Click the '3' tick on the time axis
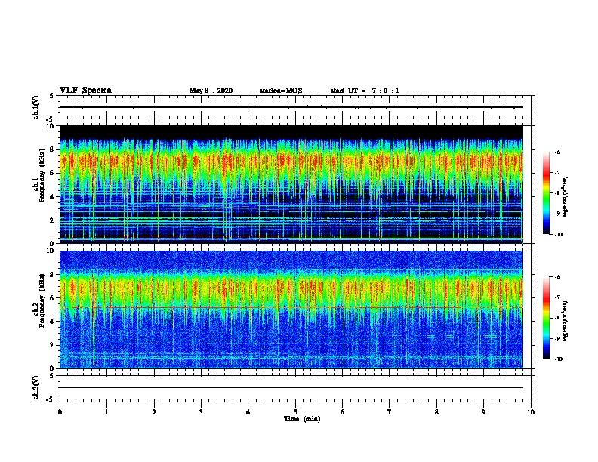Image resolution: width=598 pixels, height=462 pixels. point(201,412)
